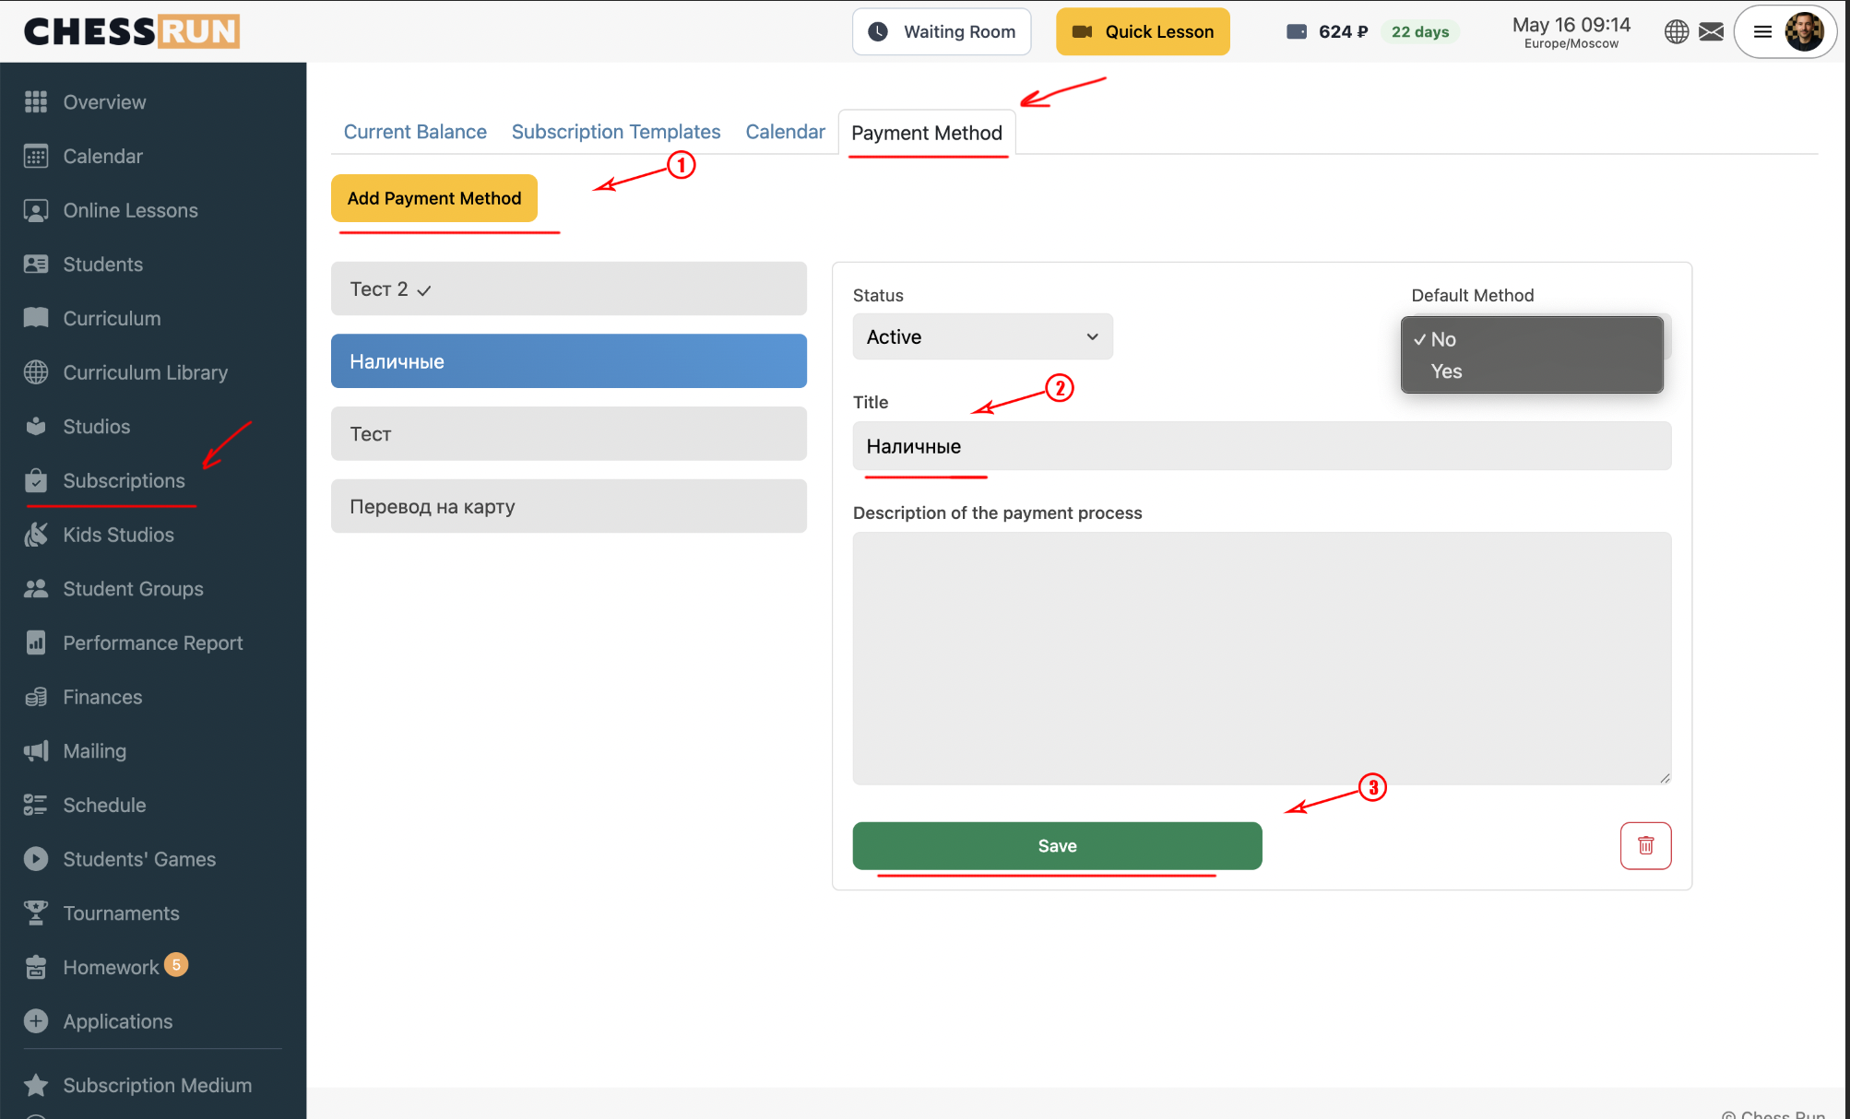Click the user avatar photo
The image size is (1850, 1119).
[1804, 32]
